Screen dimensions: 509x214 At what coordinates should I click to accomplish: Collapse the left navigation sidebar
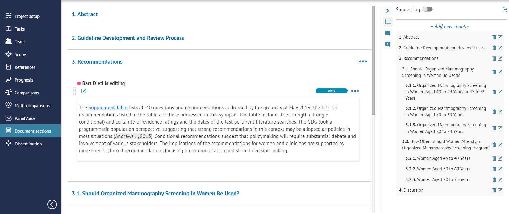[52, 204]
